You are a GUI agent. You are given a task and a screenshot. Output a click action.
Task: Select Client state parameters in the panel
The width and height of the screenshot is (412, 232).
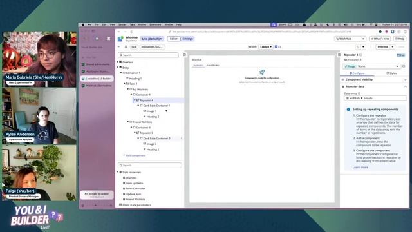point(136,205)
